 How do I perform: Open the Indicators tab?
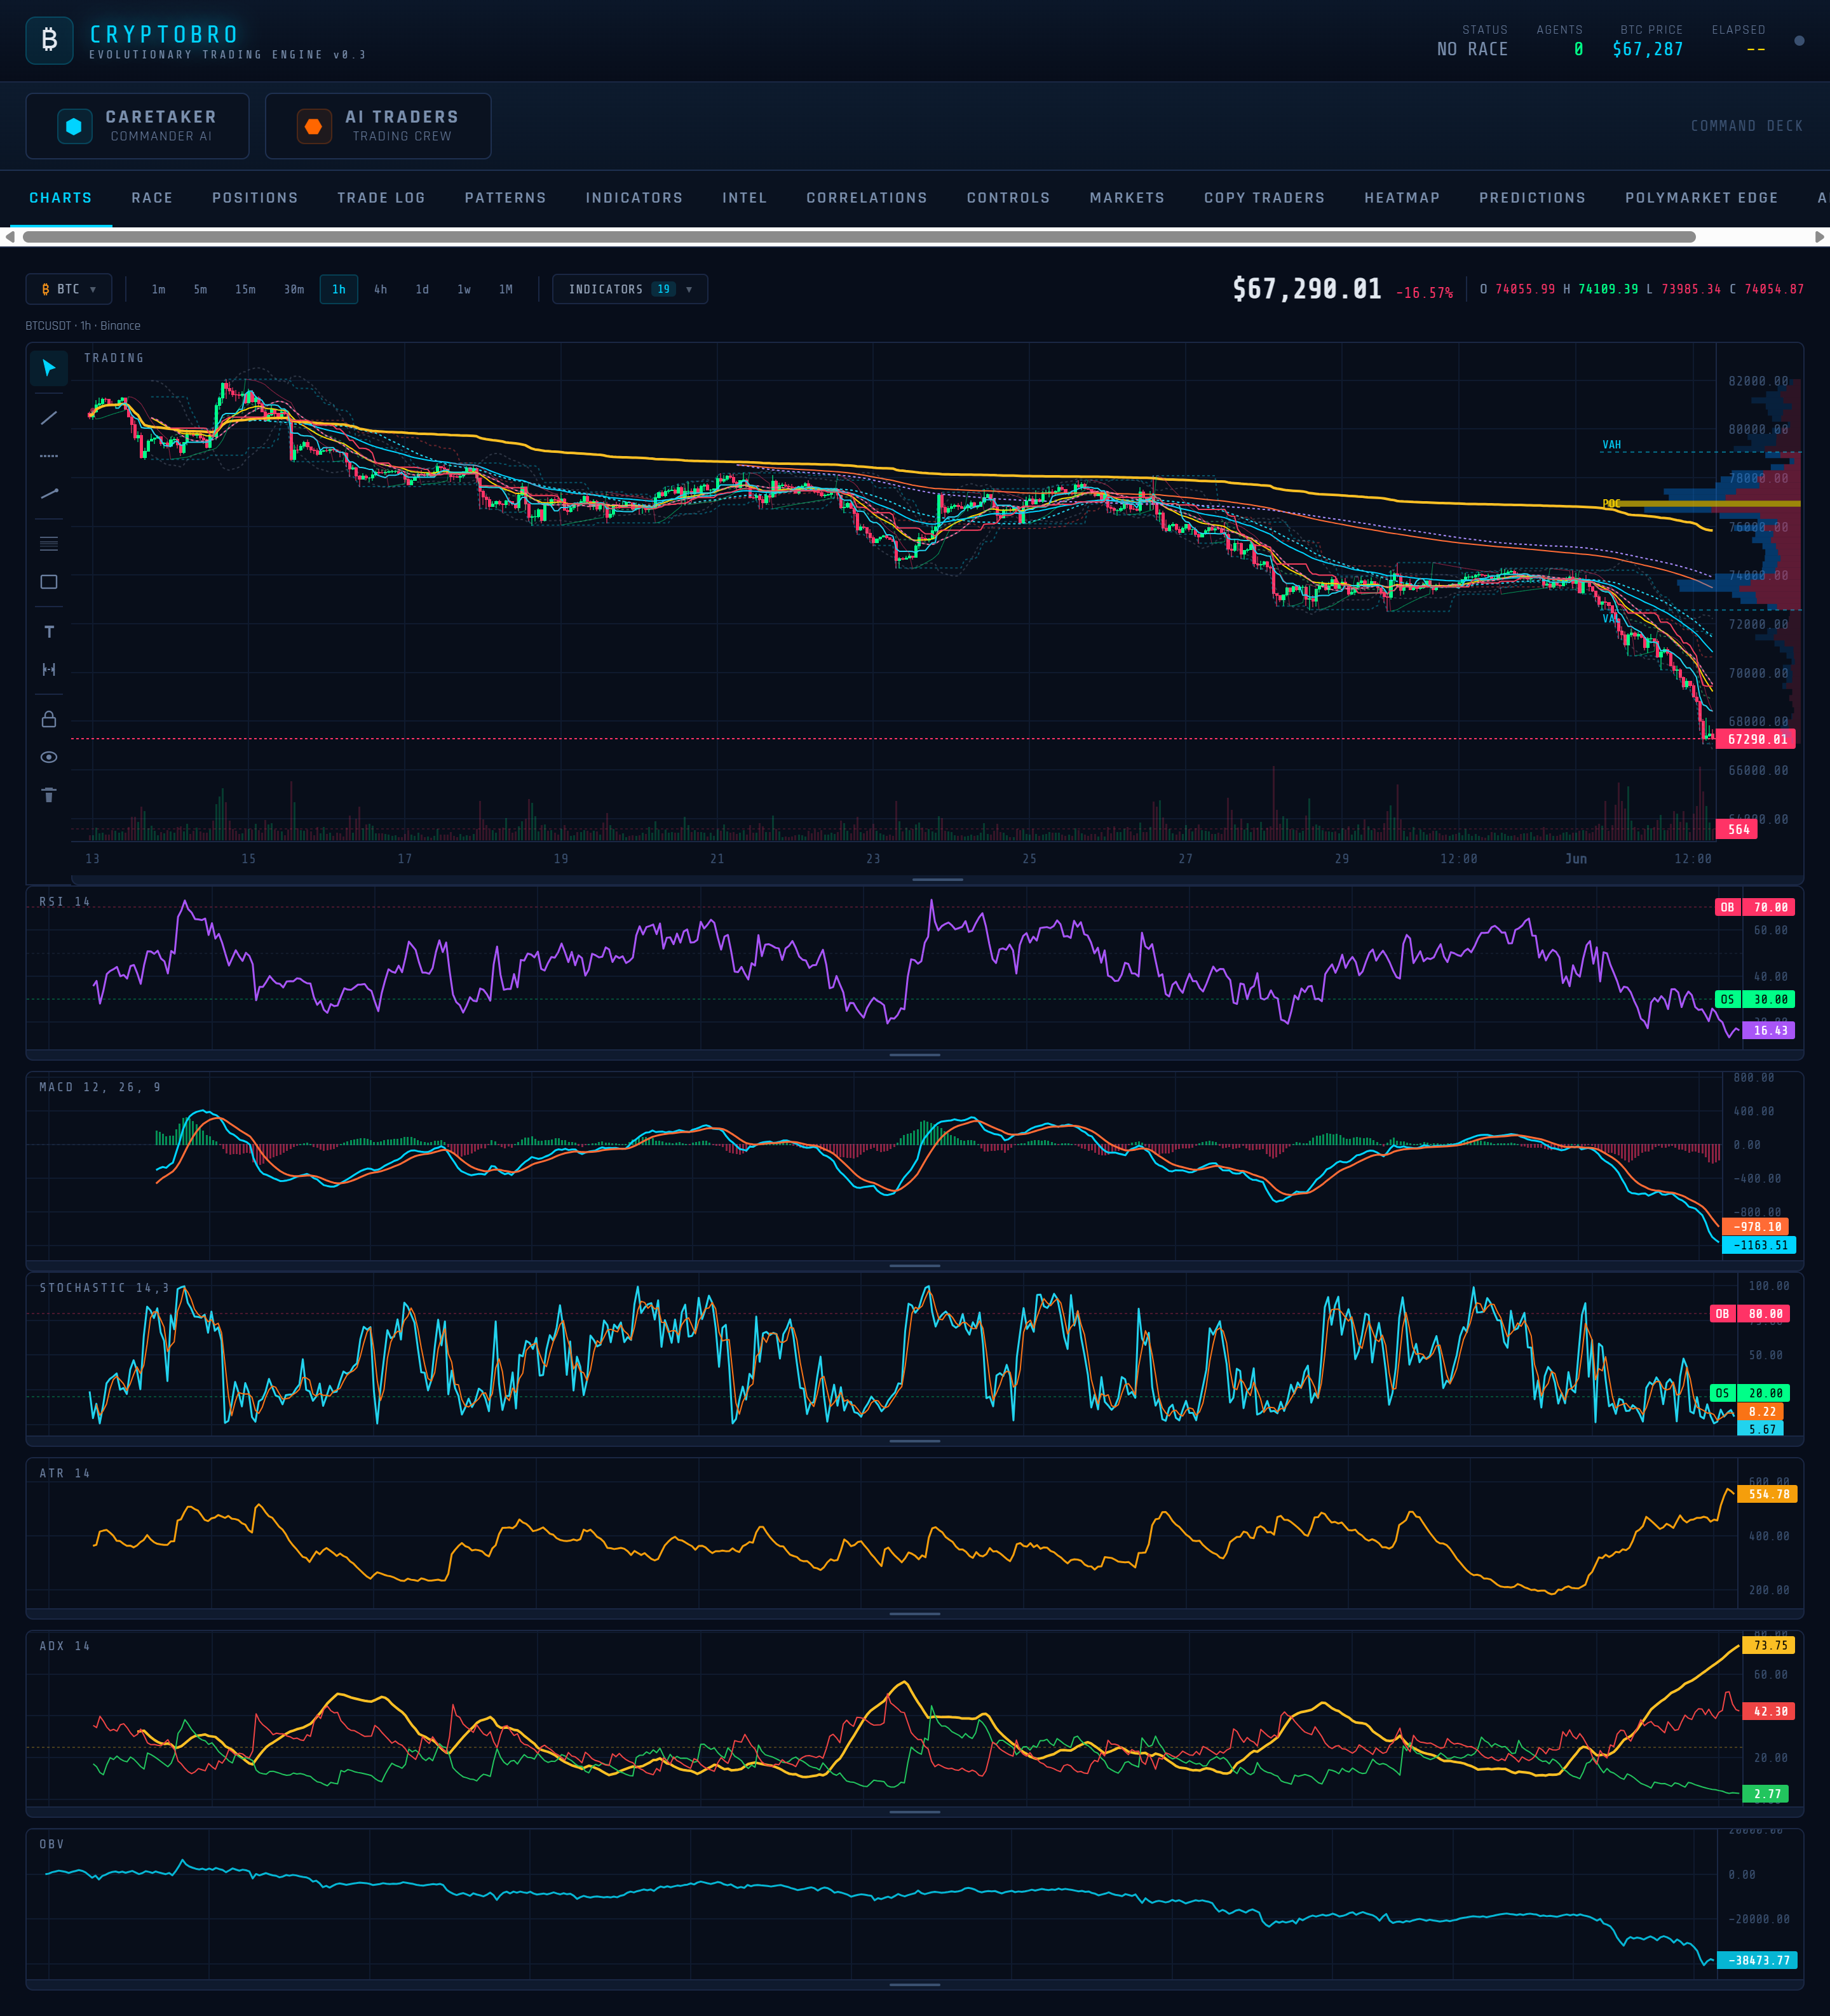pos(634,198)
